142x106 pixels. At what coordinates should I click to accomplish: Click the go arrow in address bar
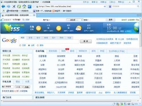click(x=105, y=7)
